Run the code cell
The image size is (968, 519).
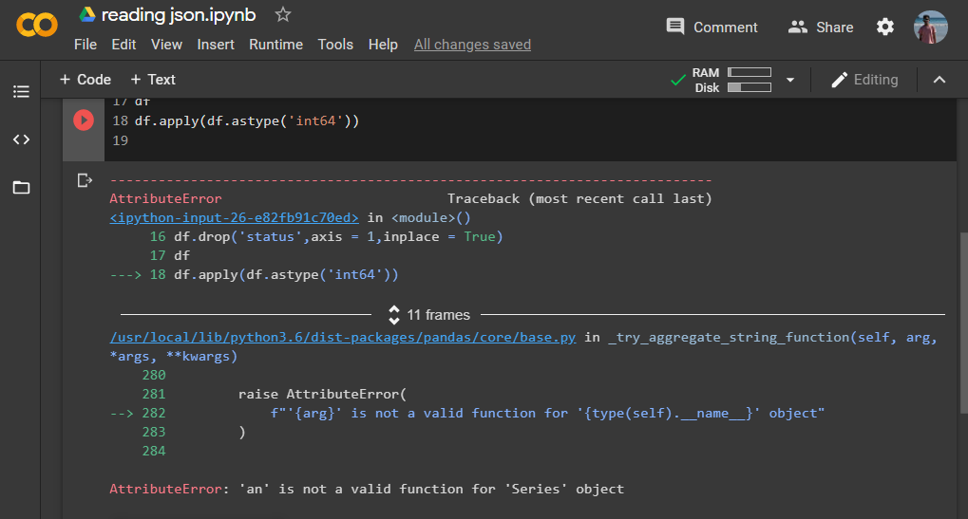click(x=84, y=120)
